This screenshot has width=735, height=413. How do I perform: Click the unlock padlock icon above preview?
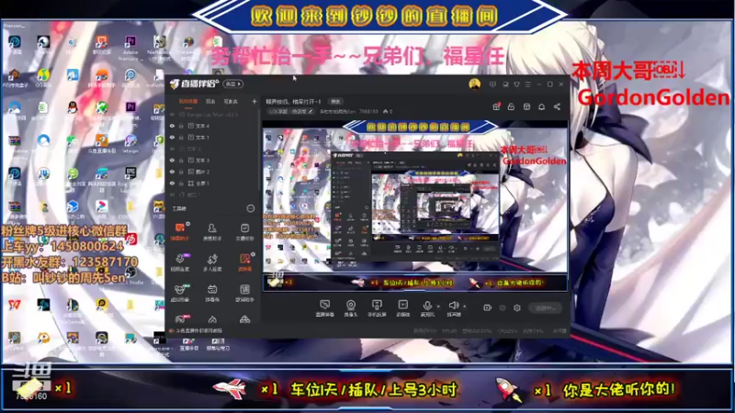(x=511, y=106)
